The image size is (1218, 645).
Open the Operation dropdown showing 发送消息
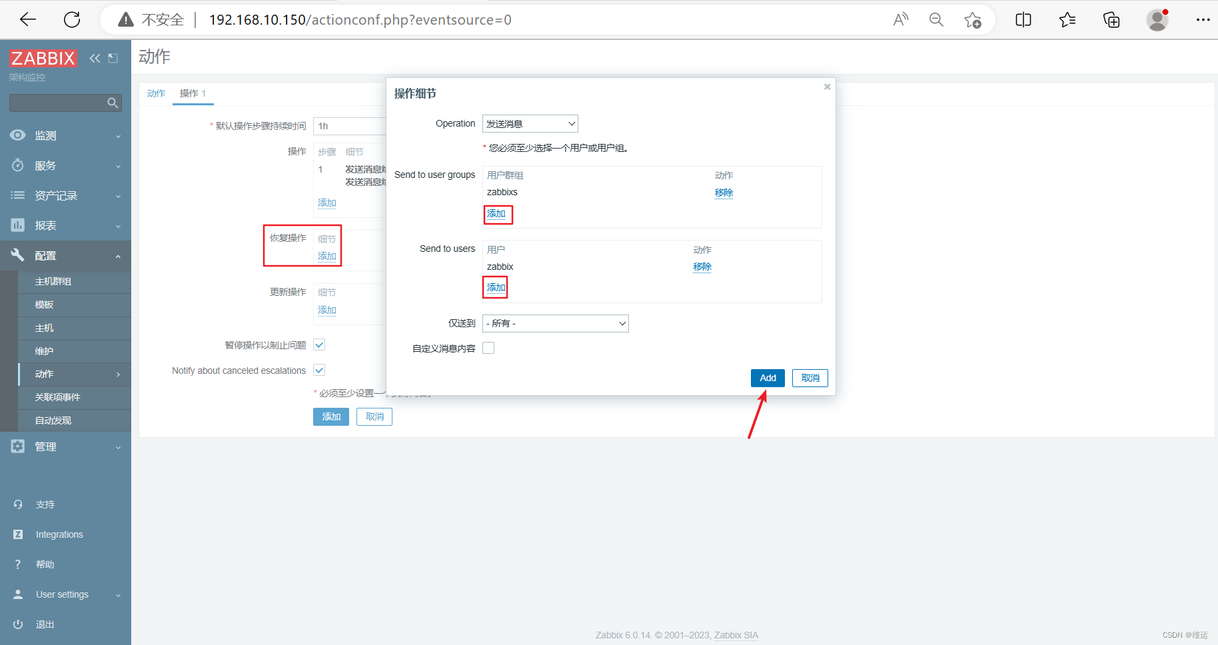pos(530,124)
